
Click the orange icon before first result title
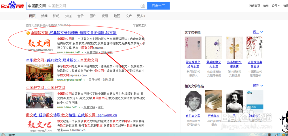tap(28, 33)
